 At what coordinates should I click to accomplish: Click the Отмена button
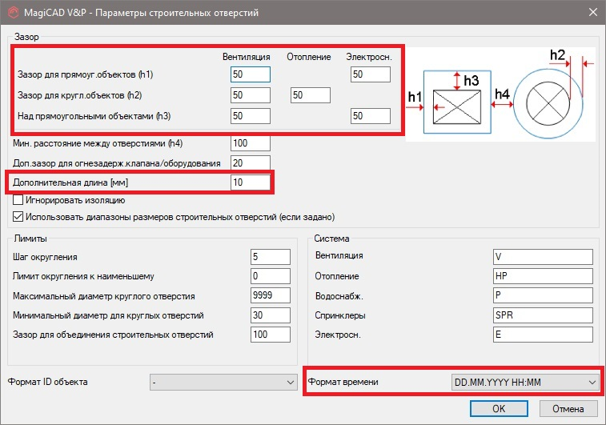568,408
